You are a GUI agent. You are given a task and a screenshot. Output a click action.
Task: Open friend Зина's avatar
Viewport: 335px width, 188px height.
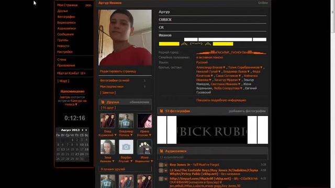108,147
